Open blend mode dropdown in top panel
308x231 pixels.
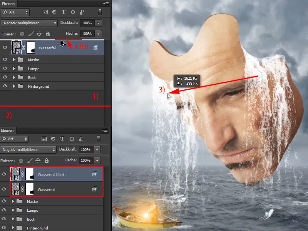(x=29, y=23)
